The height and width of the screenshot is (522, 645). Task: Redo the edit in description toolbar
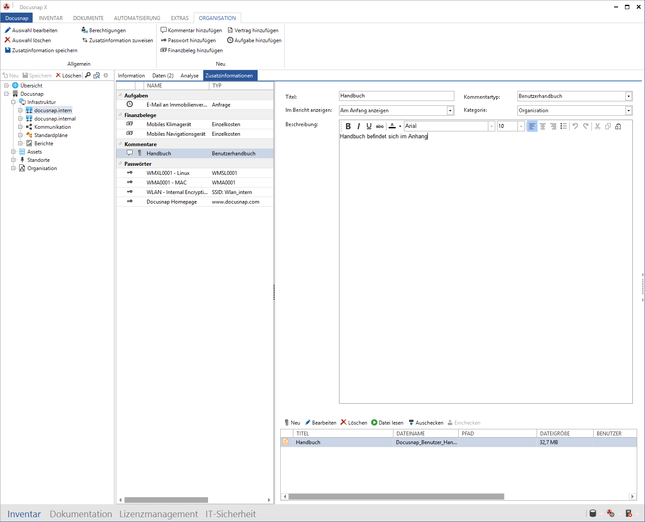586,126
